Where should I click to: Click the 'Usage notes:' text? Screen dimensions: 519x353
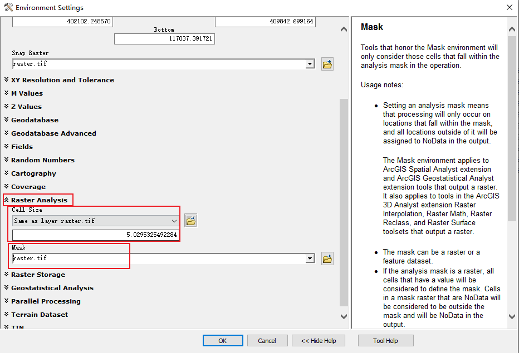(382, 85)
